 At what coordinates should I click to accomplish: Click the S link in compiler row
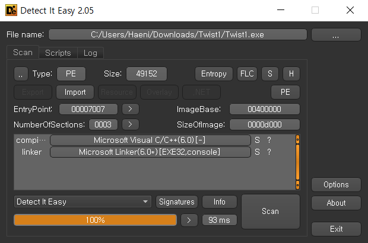click(x=257, y=140)
